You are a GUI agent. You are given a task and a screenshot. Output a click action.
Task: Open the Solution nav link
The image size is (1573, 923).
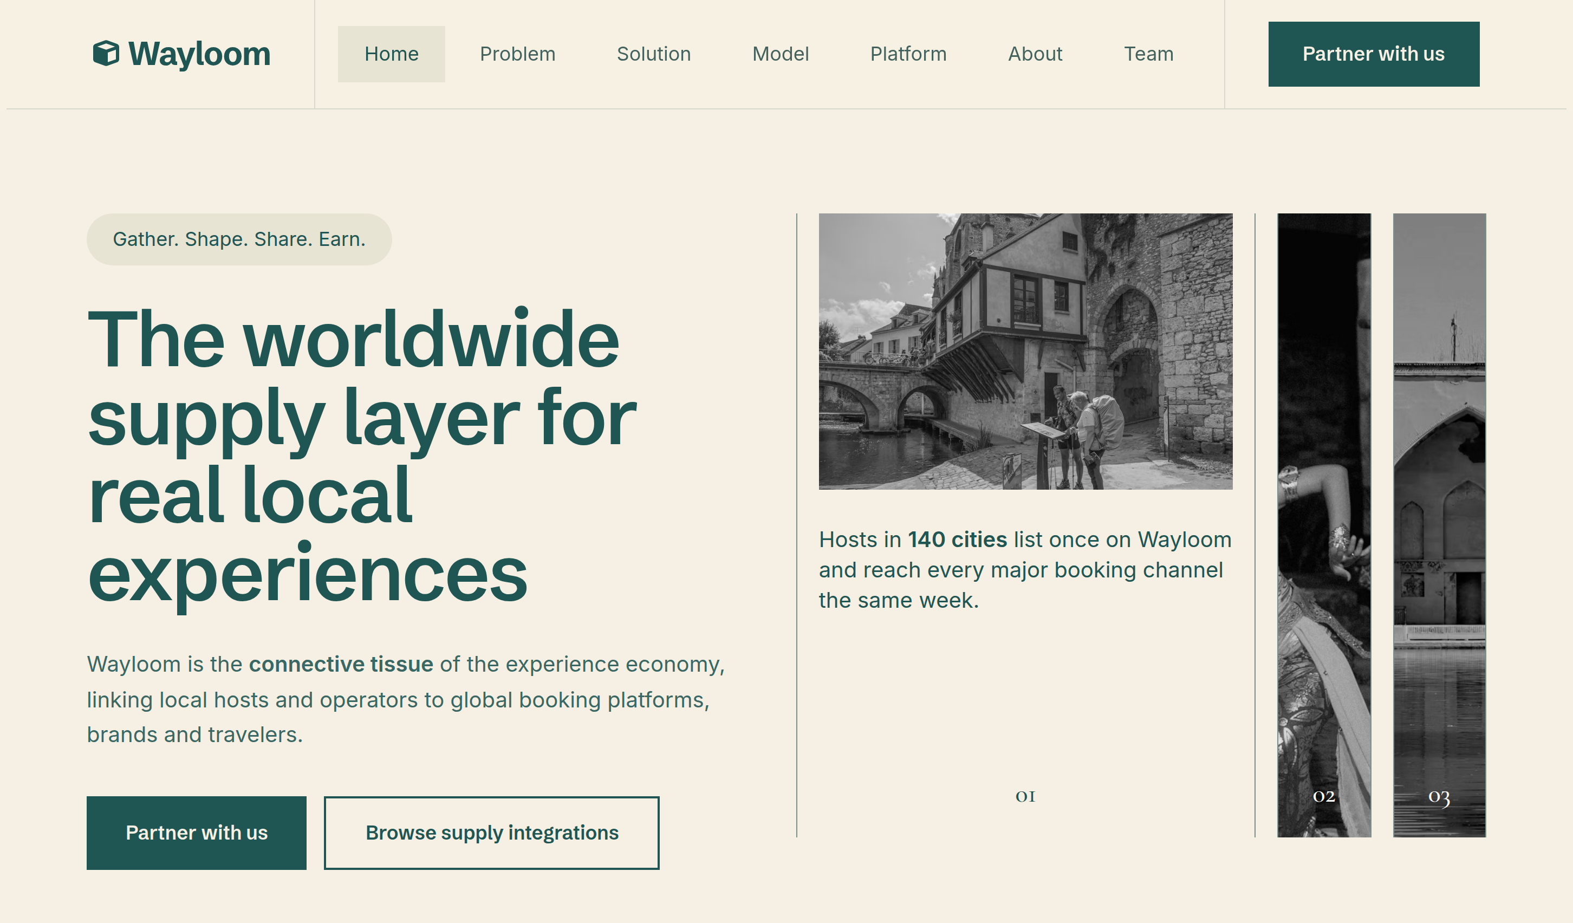pos(654,54)
